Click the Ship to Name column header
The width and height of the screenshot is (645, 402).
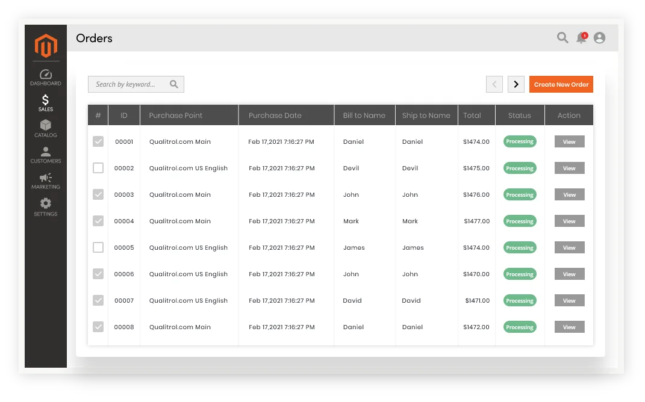[x=426, y=115]
